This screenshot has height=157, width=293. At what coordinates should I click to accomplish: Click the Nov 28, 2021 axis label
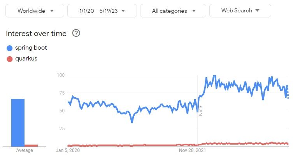pos(192,150)
